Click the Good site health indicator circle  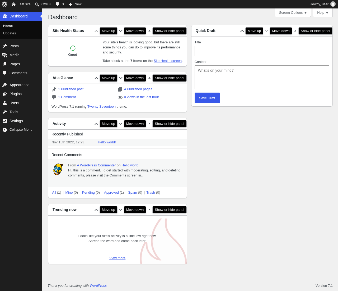(x=73, y=48)
